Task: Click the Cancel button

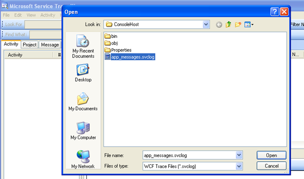Action: pos(271,166)
